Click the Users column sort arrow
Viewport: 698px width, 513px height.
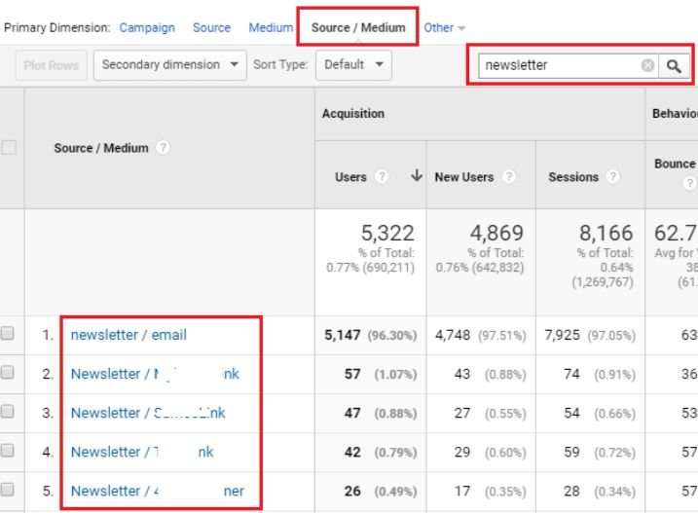click(418, 176)
